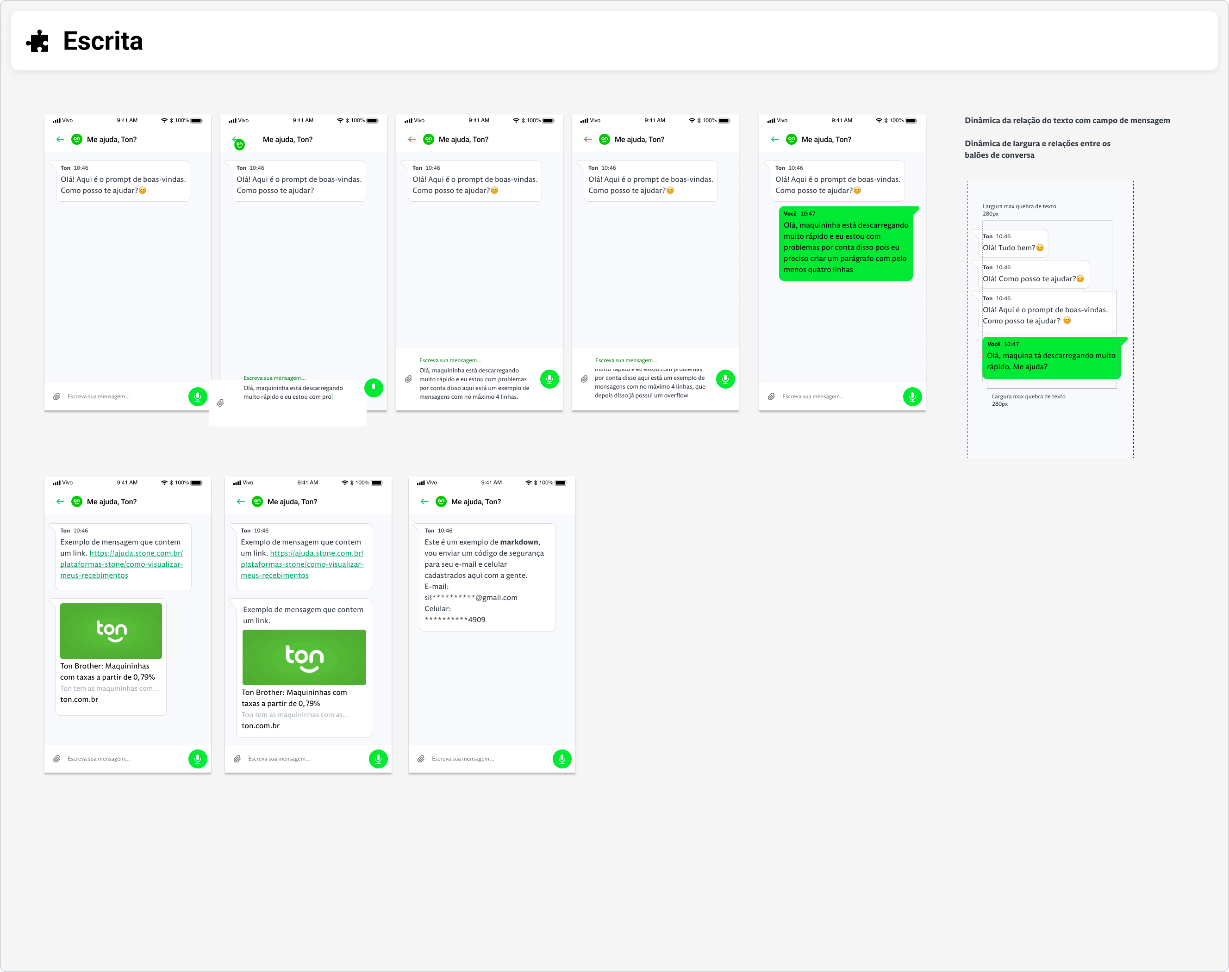Click the Wi-Fi icon in the markdown screen status bar
Screen dimensions: 1229x972
pos(528,483)
